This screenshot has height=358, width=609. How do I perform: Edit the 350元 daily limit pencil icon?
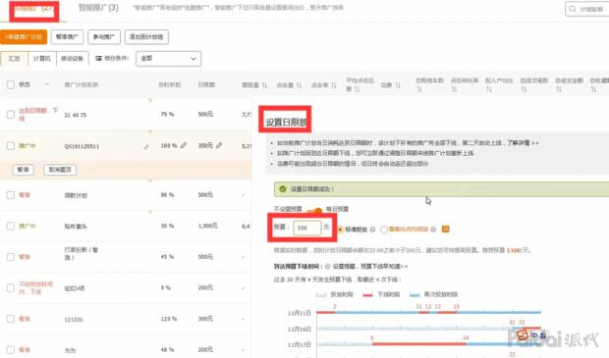[219, 145]
